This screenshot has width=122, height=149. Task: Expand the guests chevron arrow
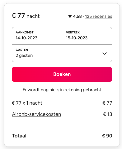105,53
